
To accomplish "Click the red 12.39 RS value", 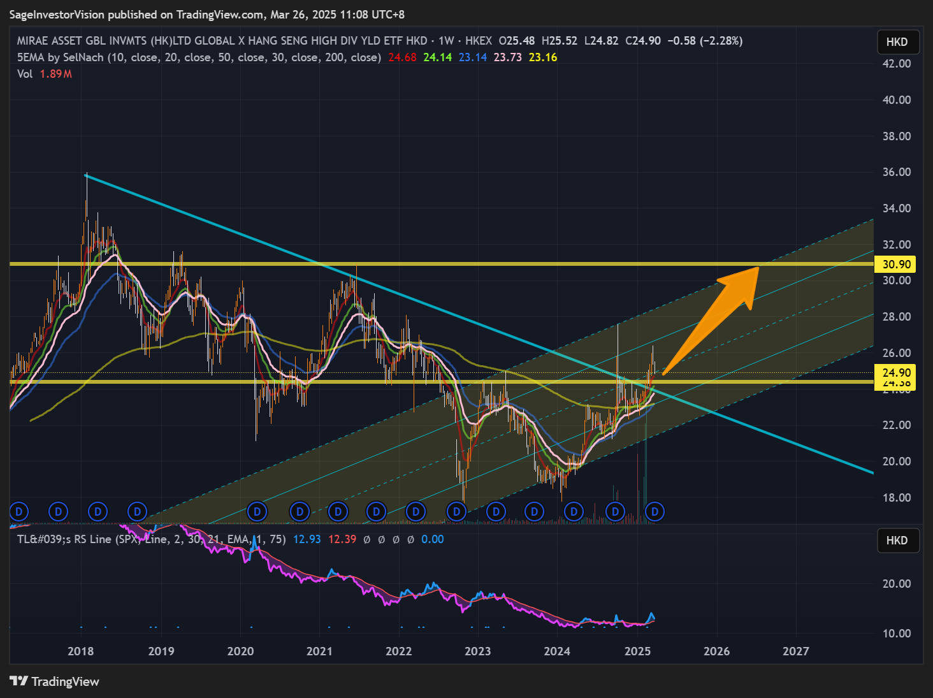I will pos(342,539).
